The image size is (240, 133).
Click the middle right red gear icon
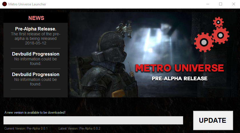click(x=221, y=35)
